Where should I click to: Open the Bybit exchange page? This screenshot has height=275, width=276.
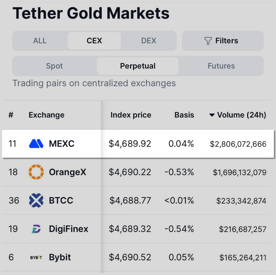click(x=60, y=257)
